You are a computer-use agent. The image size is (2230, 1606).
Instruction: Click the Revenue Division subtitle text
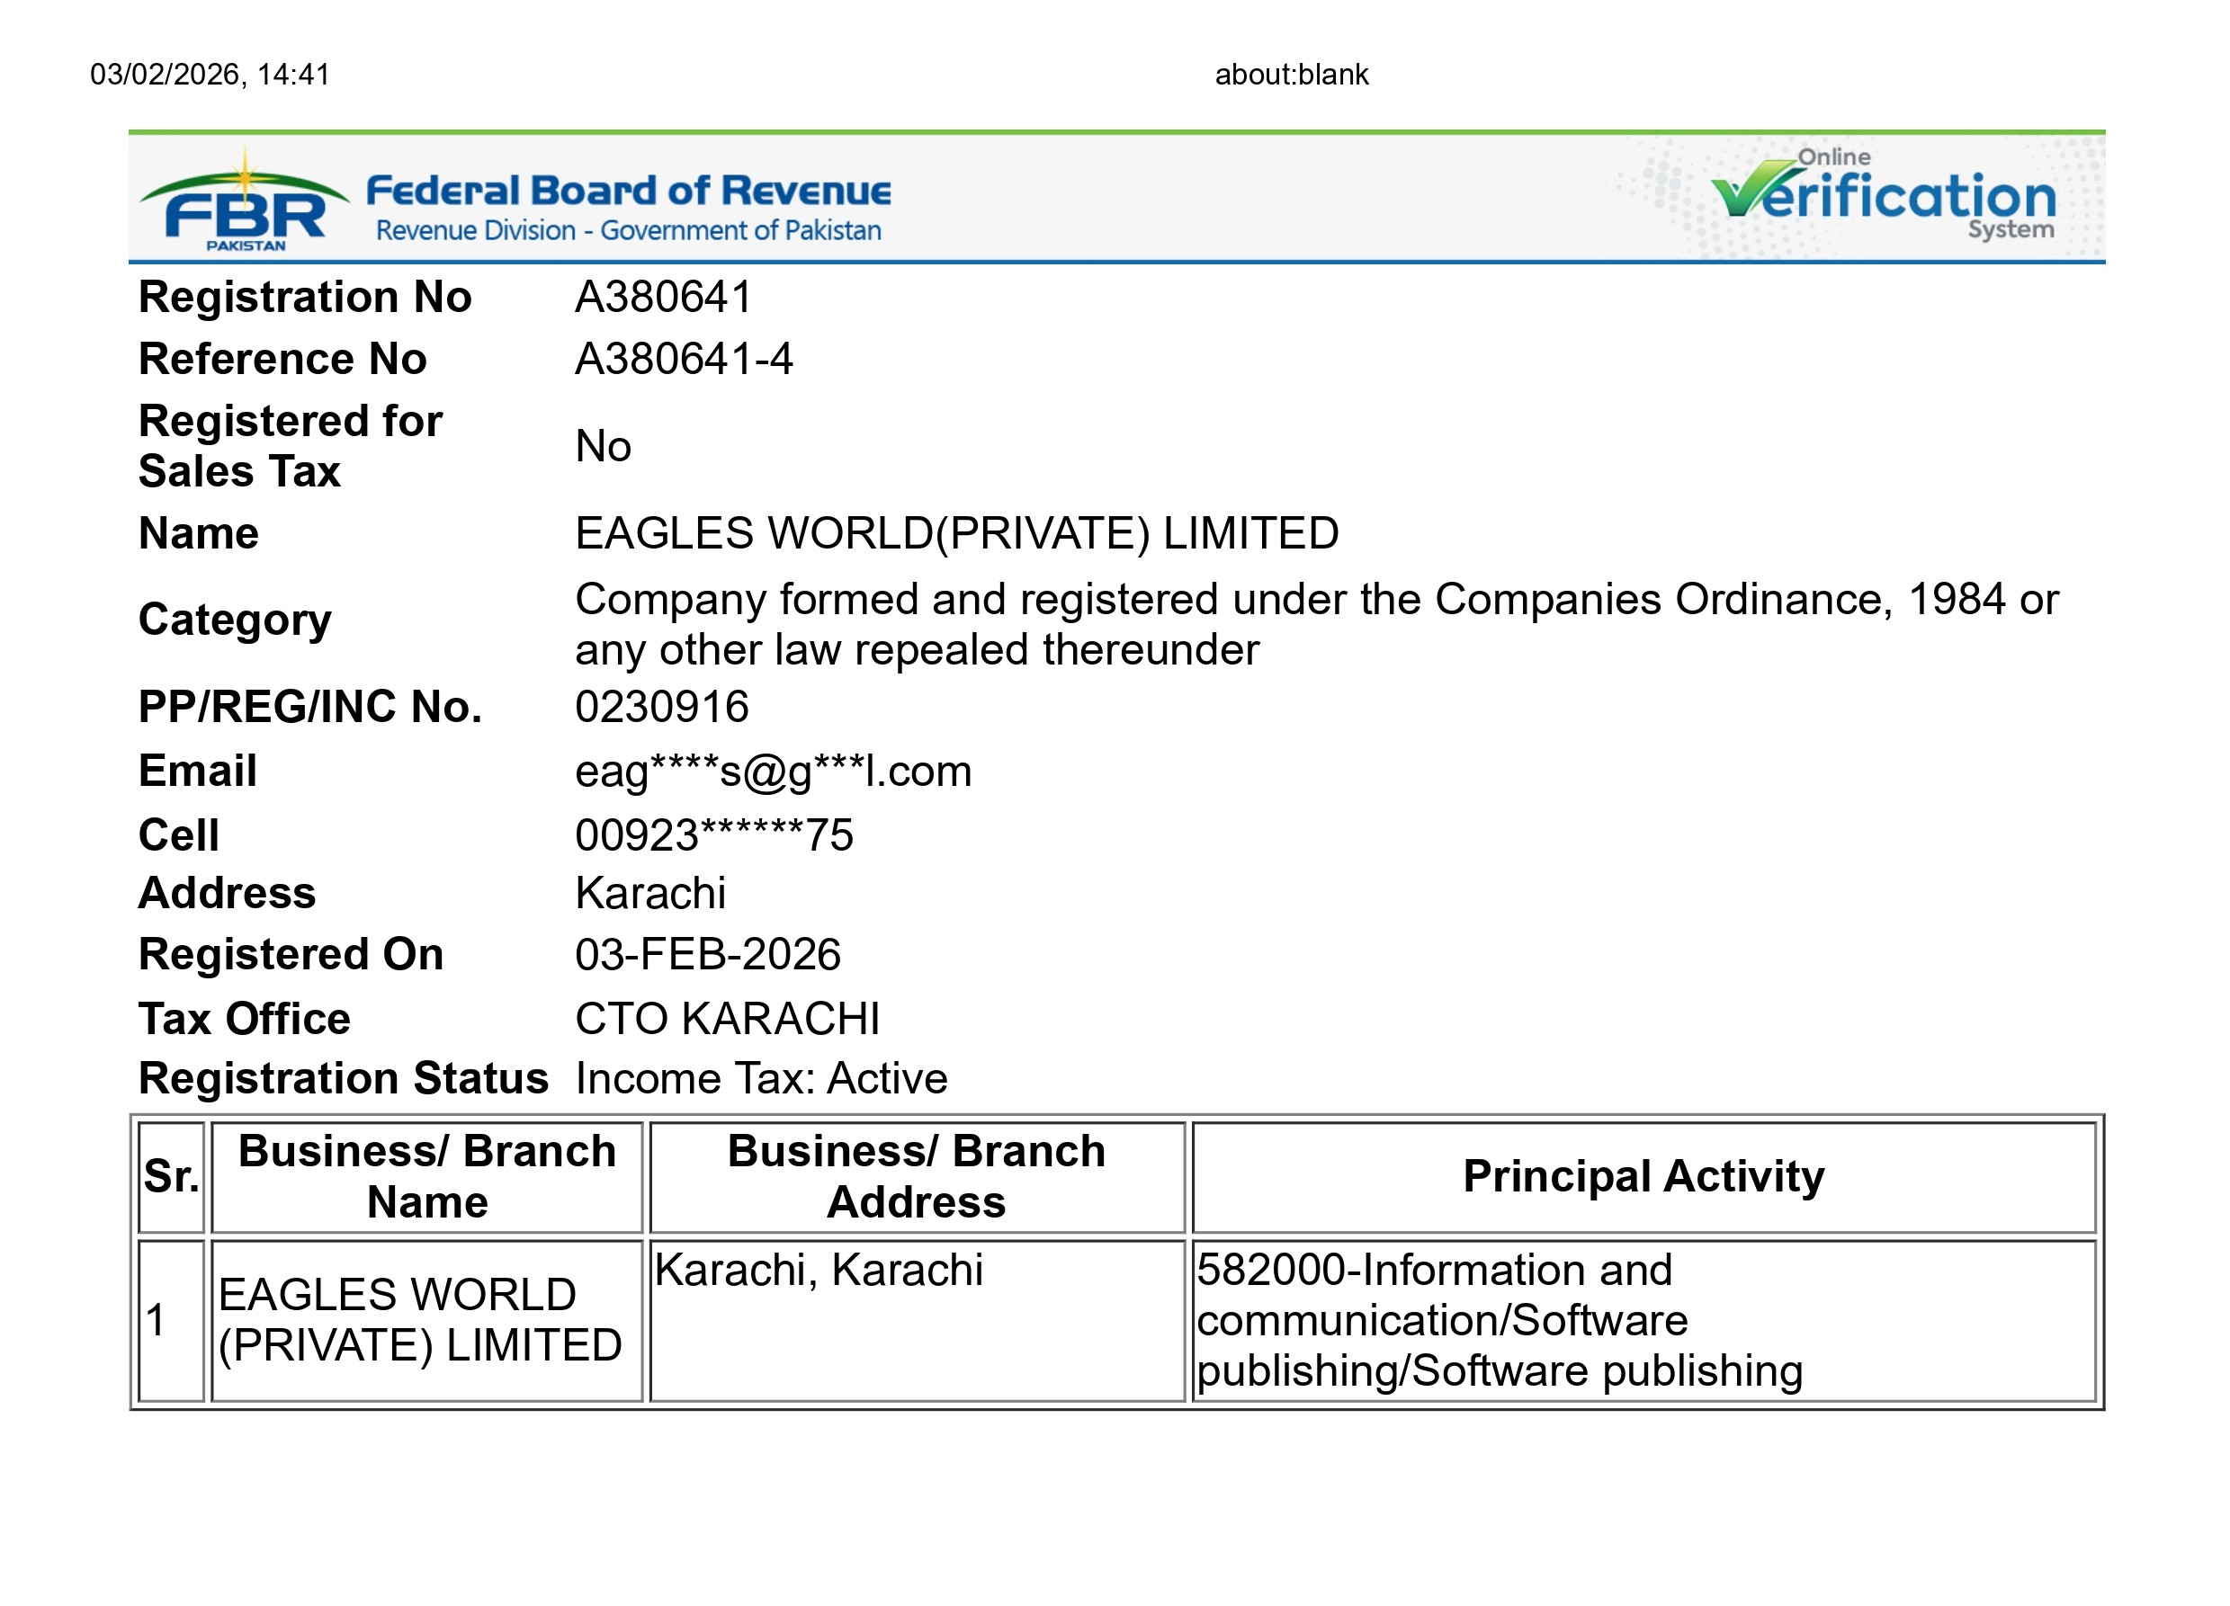[628, 231]
